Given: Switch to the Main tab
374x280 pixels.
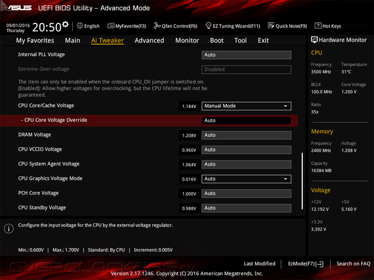Looking at the screenshot, I should click(73, 40).
